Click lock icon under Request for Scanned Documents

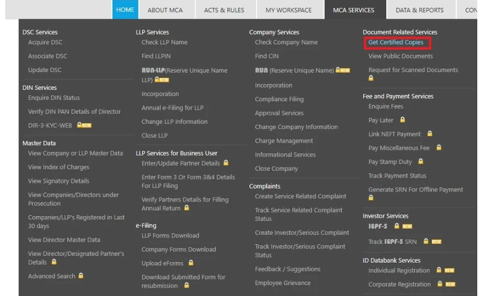click(x=371, y=78)
